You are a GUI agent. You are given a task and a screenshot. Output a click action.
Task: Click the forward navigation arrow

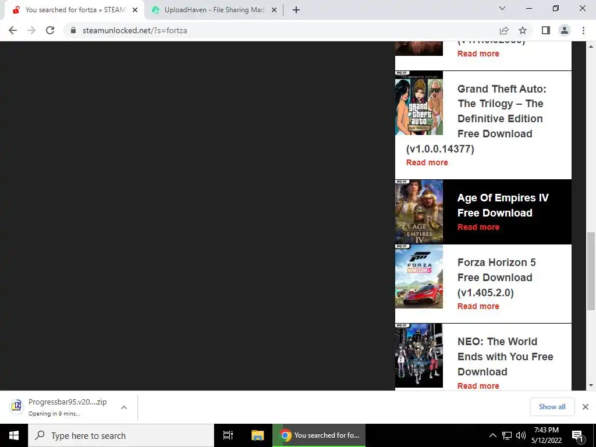pos(31,30)
